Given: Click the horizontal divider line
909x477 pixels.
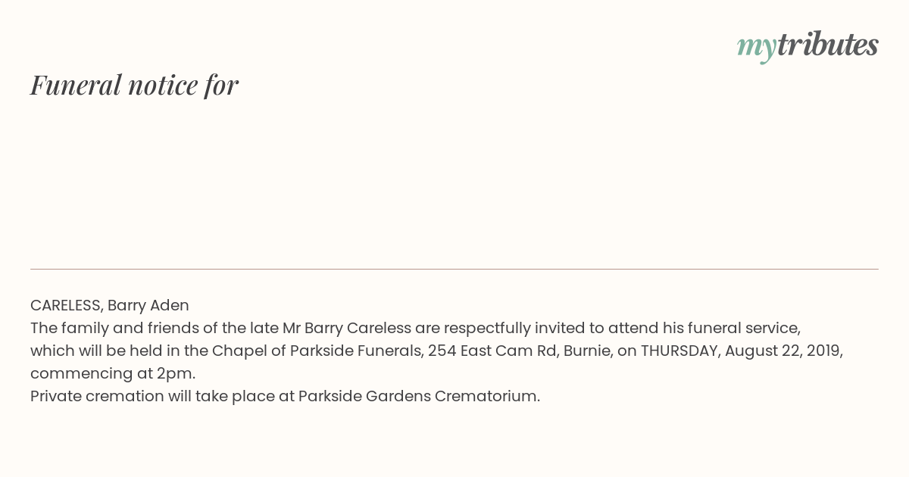Looking at the screenshot, I should click(x=454, y=269).
